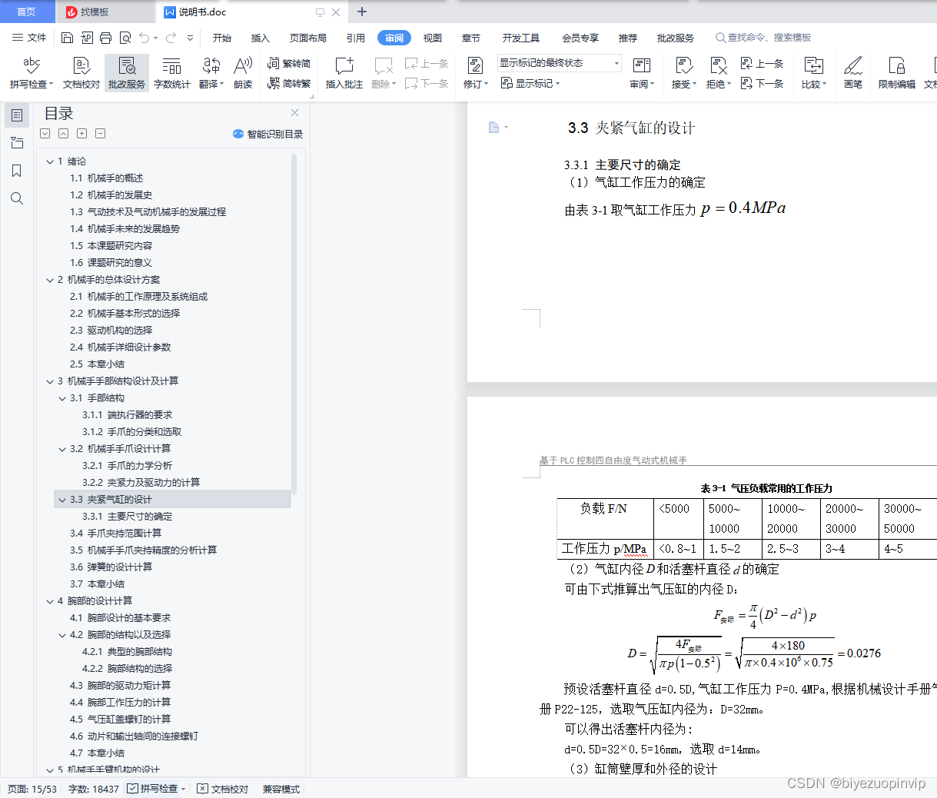Collapse the 3.1 手部结构 node

62,398
